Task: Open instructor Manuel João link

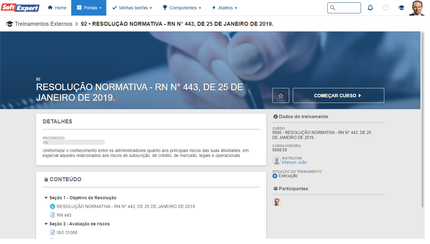Action: pos(294,162)
